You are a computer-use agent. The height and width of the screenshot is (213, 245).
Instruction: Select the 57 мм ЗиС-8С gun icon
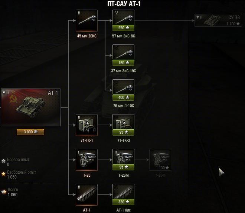123,17
